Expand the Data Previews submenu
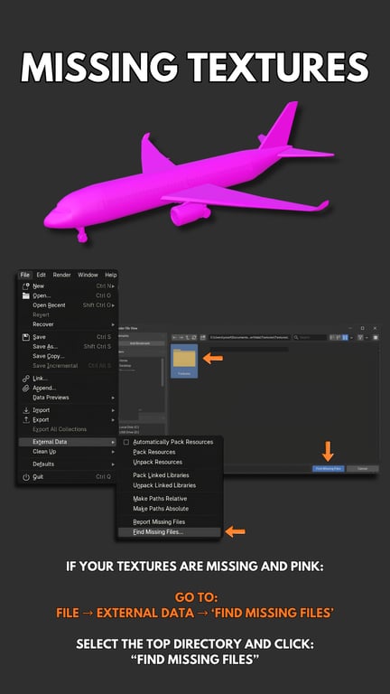390x694 pixels. pyautogui.click(x=67, y=398)
